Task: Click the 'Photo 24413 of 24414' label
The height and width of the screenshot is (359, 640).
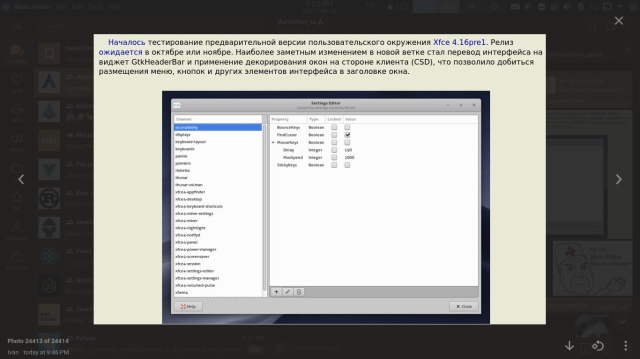Action: pos(38,341)
